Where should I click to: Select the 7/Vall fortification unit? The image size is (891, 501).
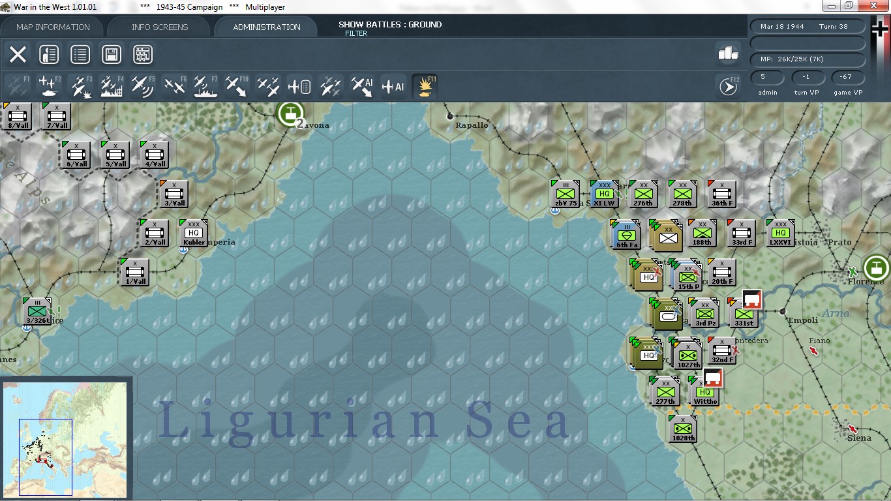coord(57,116)
